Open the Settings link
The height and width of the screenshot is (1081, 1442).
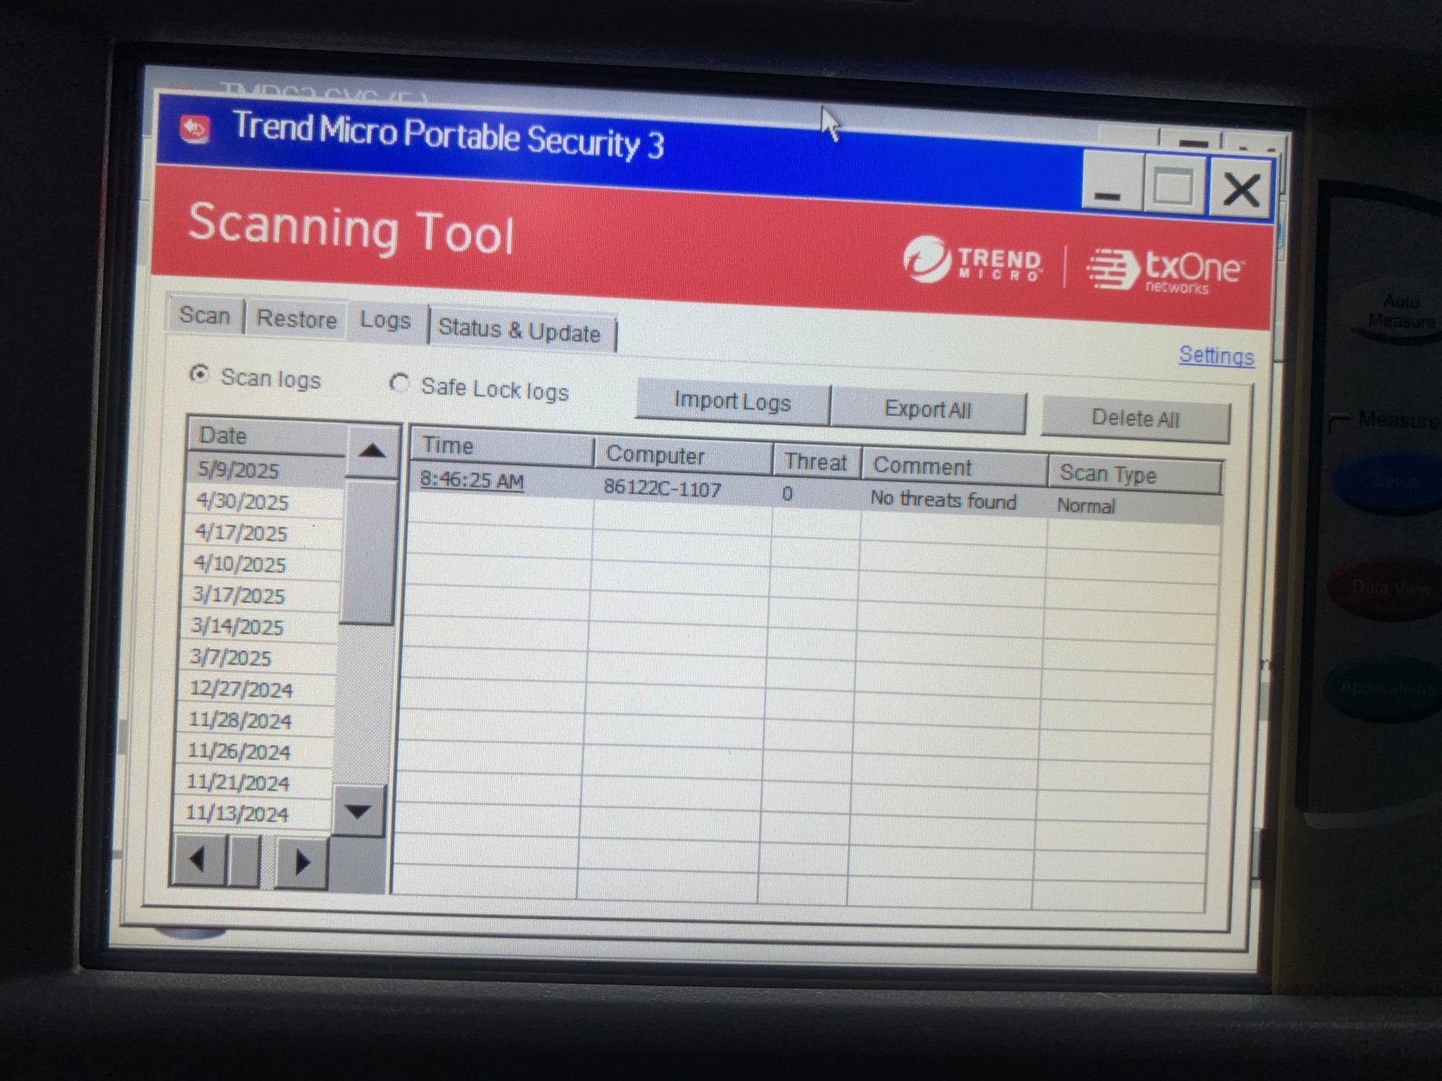1216,355
